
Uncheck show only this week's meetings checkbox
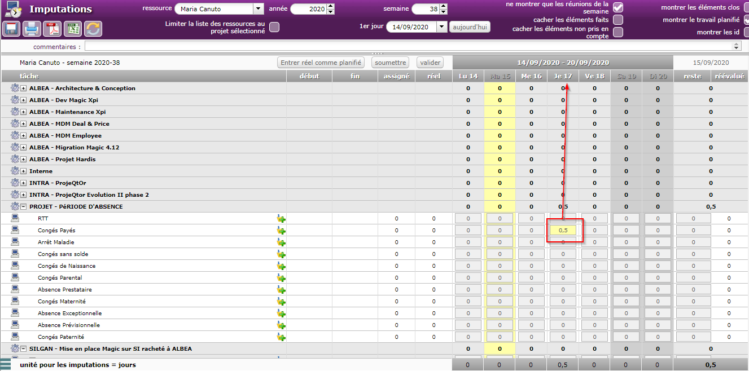click(618, 7)
